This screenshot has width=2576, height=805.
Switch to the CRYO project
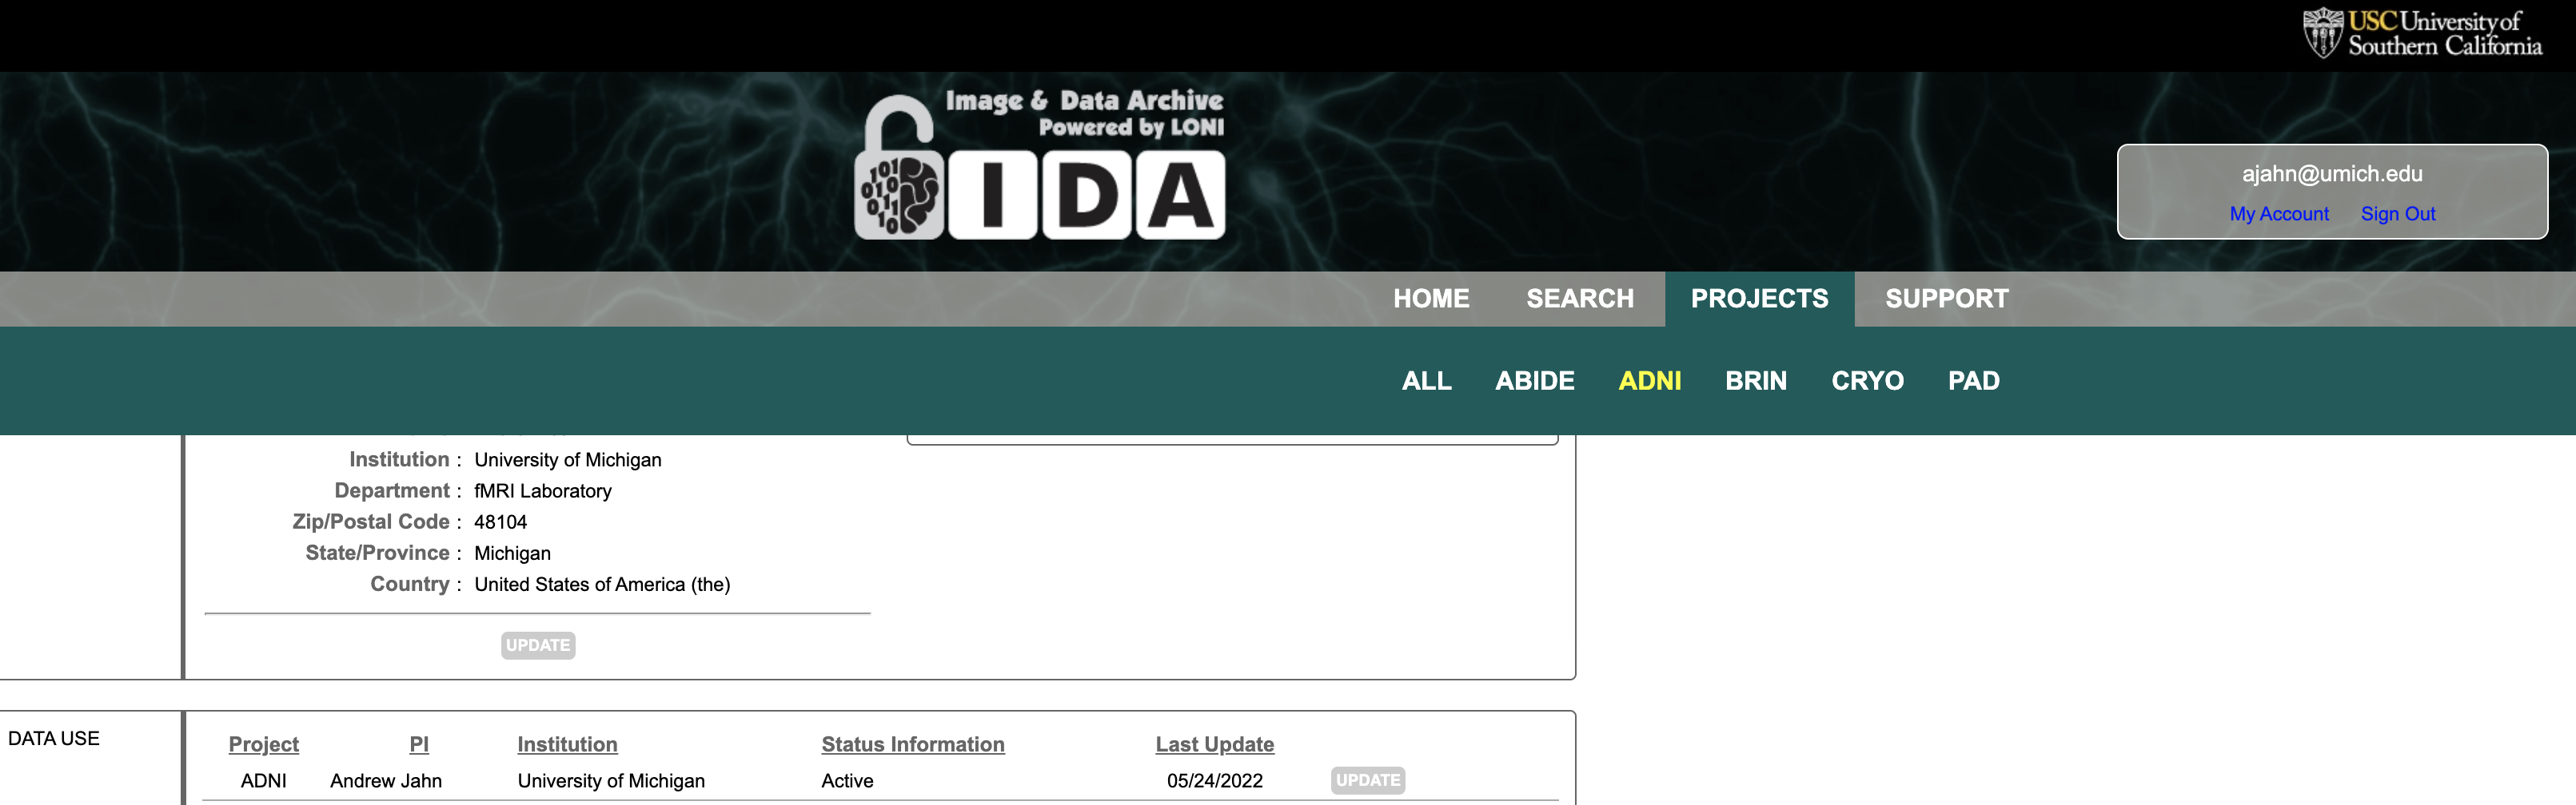(x=1867, y=380)
